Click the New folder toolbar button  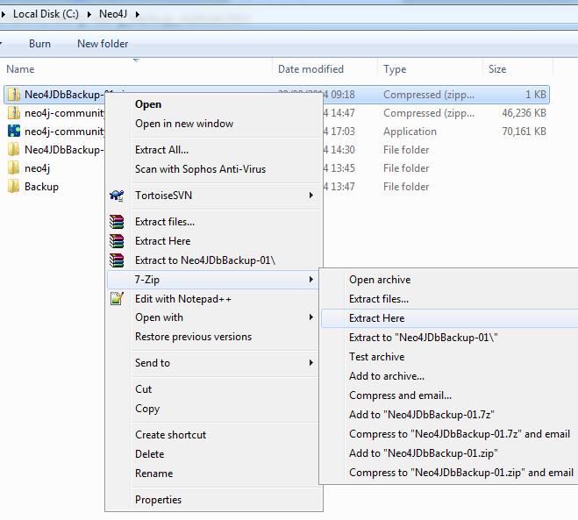tap(103, 44)
